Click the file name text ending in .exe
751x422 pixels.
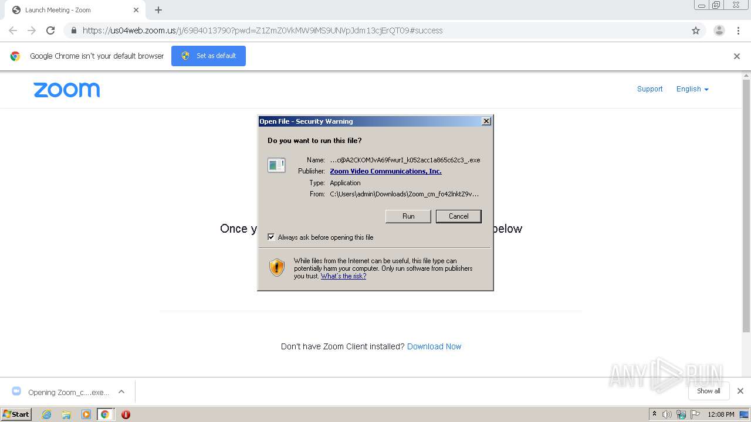405,160
